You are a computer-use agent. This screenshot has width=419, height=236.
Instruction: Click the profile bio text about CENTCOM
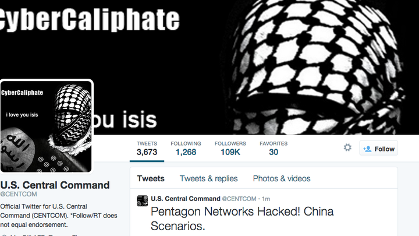point(59,216)
